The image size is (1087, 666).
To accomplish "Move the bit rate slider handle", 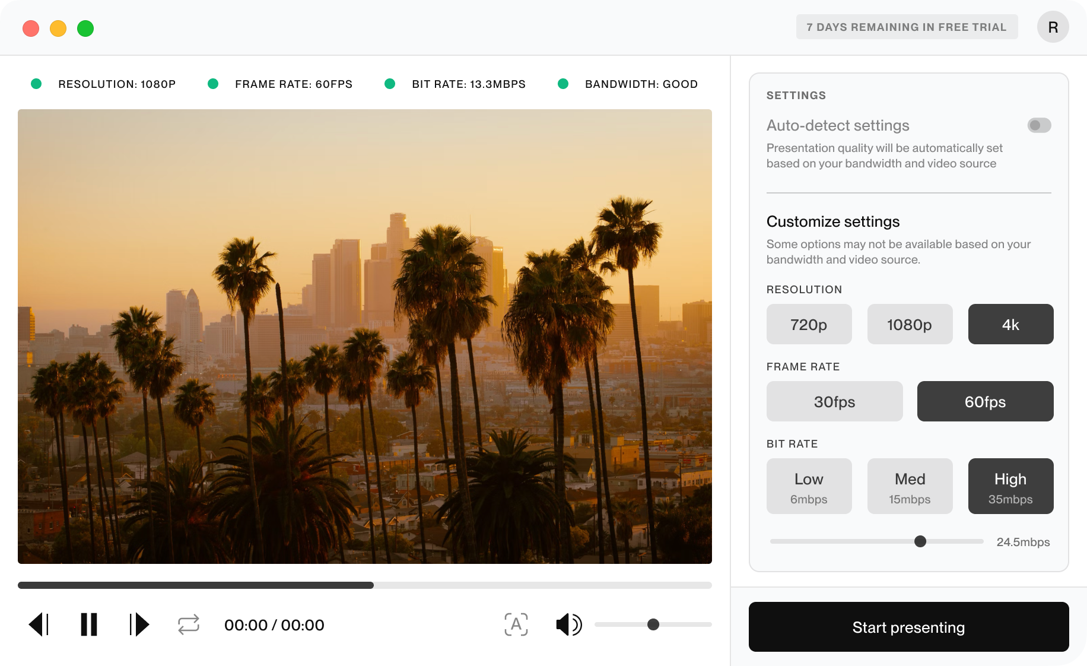I will (x=920, y=541).
